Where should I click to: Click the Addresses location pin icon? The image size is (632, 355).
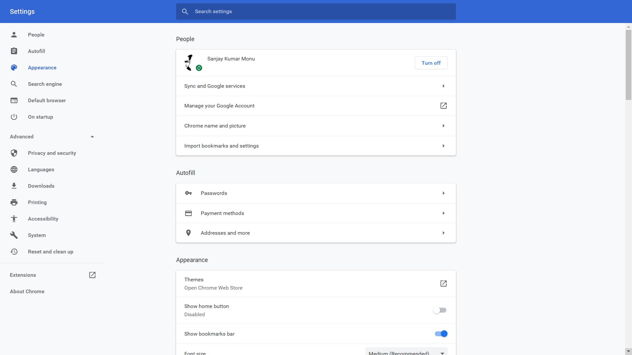pos(188,233)
